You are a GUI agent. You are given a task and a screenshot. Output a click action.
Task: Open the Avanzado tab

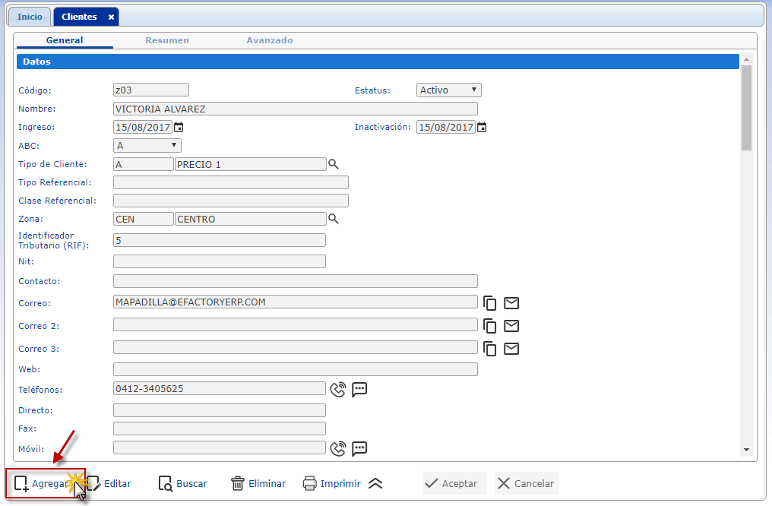point(269,40)
